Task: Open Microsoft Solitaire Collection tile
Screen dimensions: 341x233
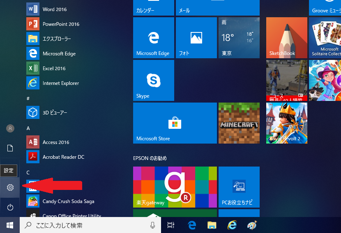Action: 325,38
